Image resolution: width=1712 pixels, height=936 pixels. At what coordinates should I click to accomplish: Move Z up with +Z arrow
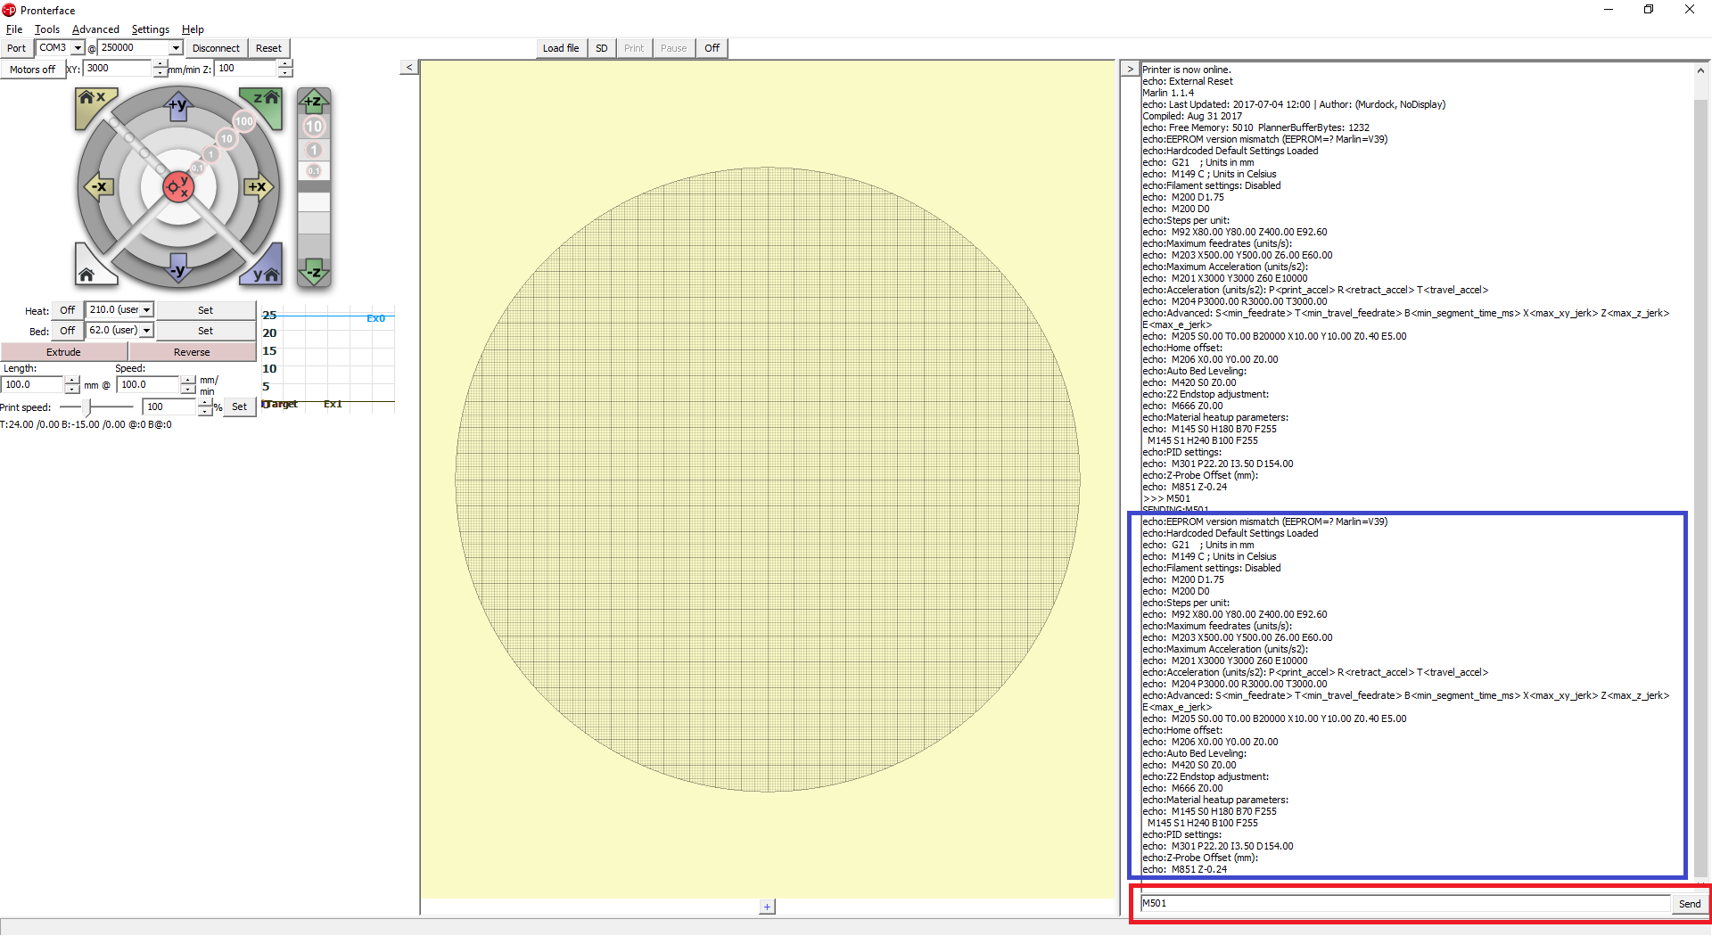[314, 101]
